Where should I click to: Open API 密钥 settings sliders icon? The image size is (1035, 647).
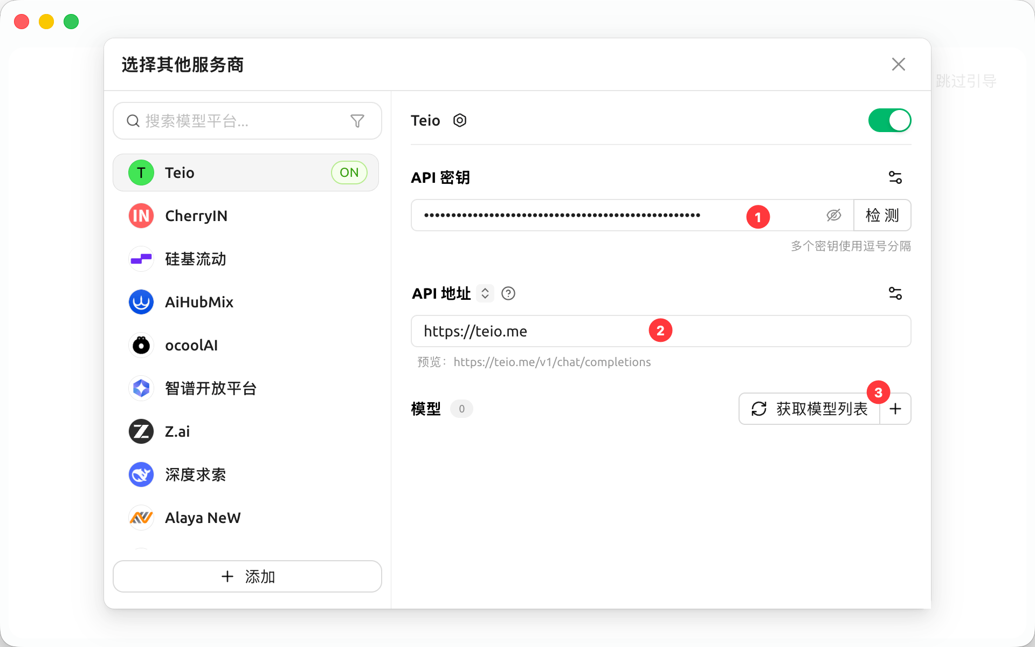click(895, 177)
